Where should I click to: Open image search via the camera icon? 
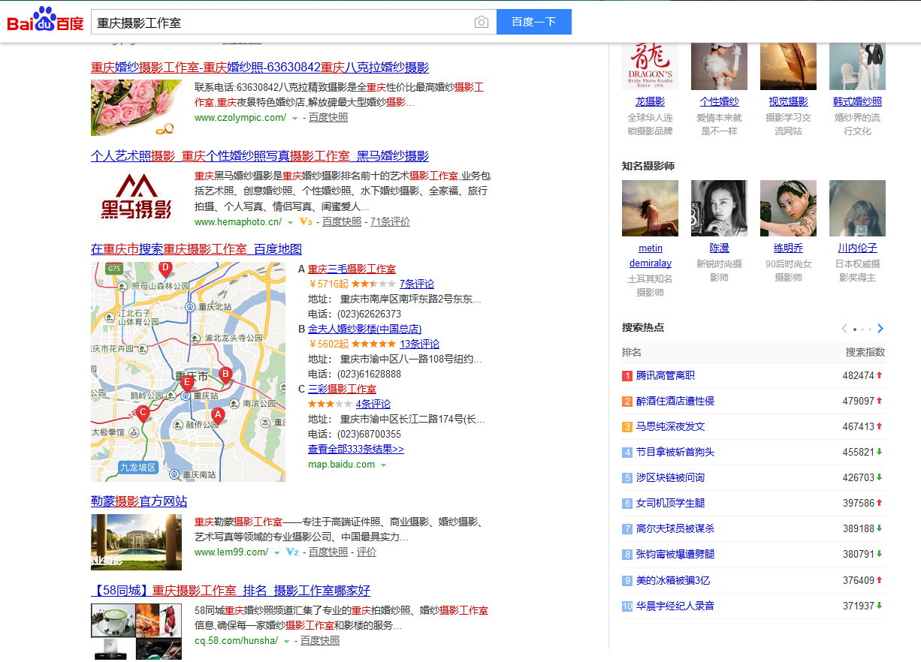[x=482, y=23]
